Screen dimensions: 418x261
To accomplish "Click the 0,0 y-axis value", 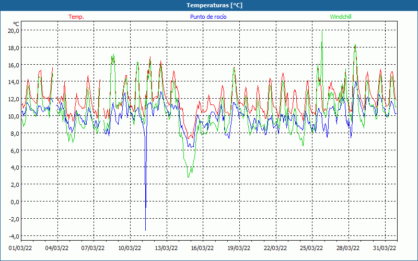I will [15, 202].
